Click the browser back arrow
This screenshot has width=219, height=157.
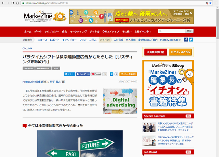3,3
